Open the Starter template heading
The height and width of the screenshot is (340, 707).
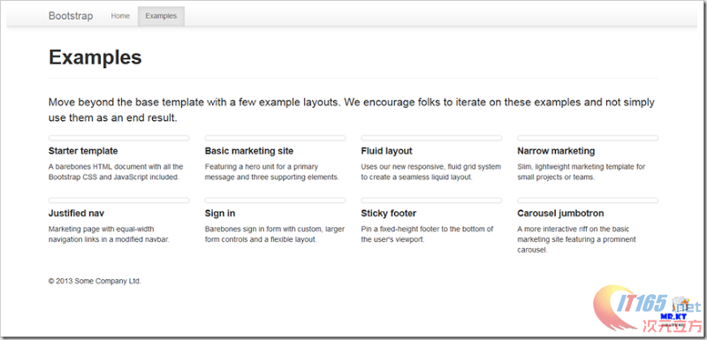[83, 151]
